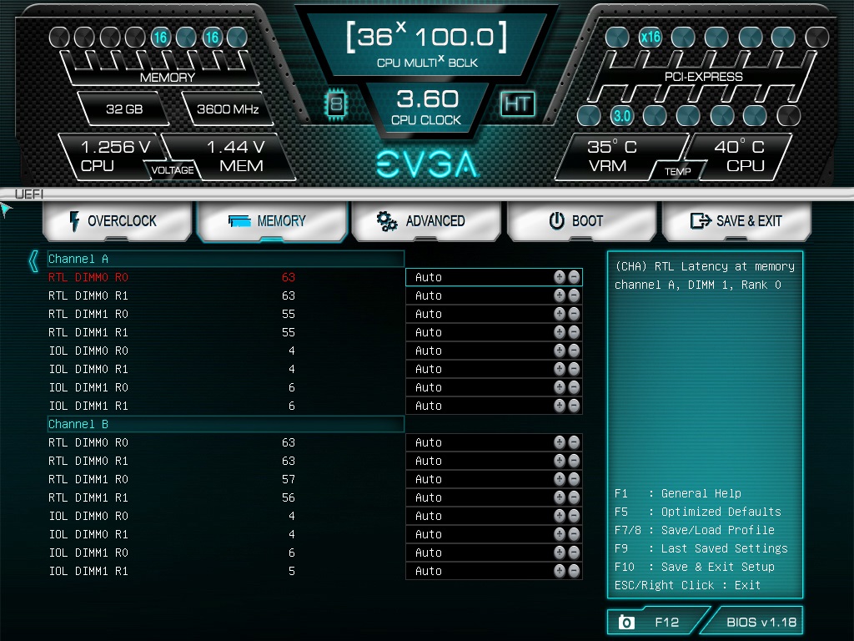
Task: Open Channel A RTL DIMM0 R1 Auto field
Action: [x=494, y=295]
